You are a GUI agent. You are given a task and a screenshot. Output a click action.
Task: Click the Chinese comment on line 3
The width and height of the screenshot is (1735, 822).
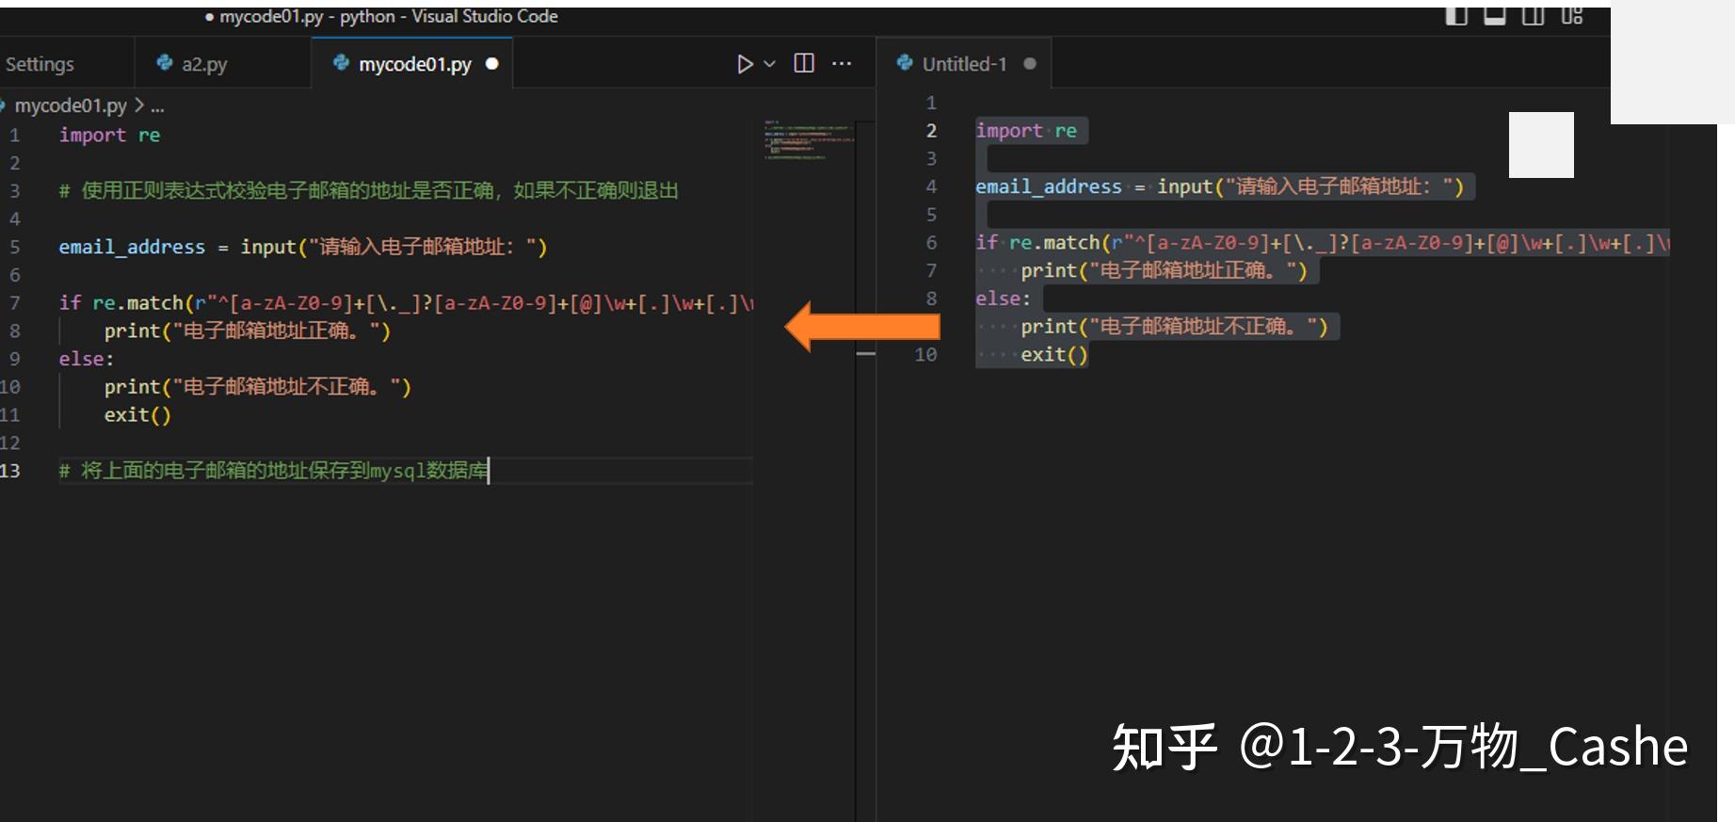click(368, 190)
